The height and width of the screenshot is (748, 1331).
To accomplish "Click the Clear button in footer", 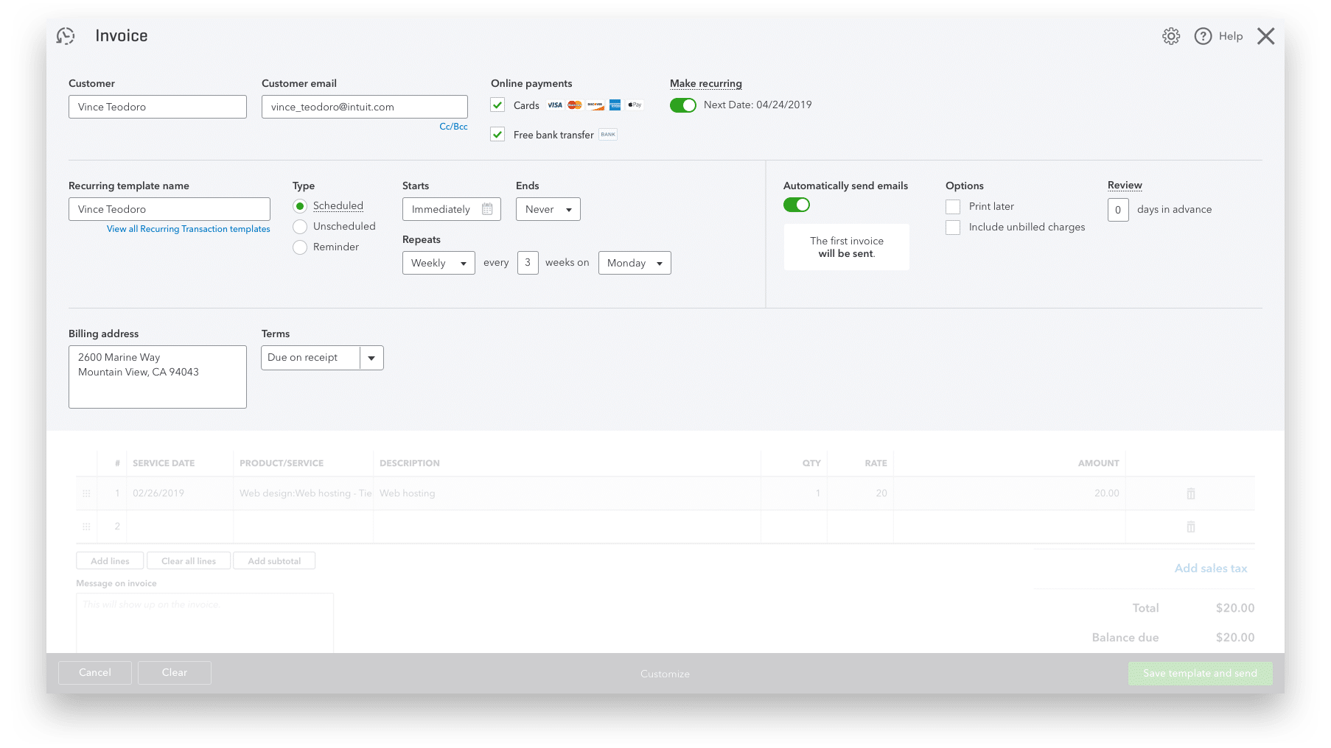I will (175, 673).
